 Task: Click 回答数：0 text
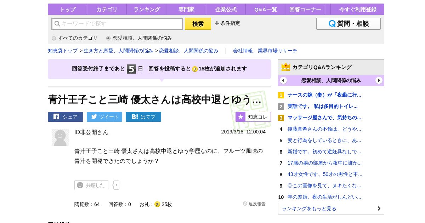[120, 204]
